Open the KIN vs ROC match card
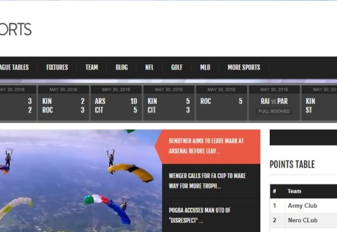Screen dimensions: 337x232 click(63, 103)
